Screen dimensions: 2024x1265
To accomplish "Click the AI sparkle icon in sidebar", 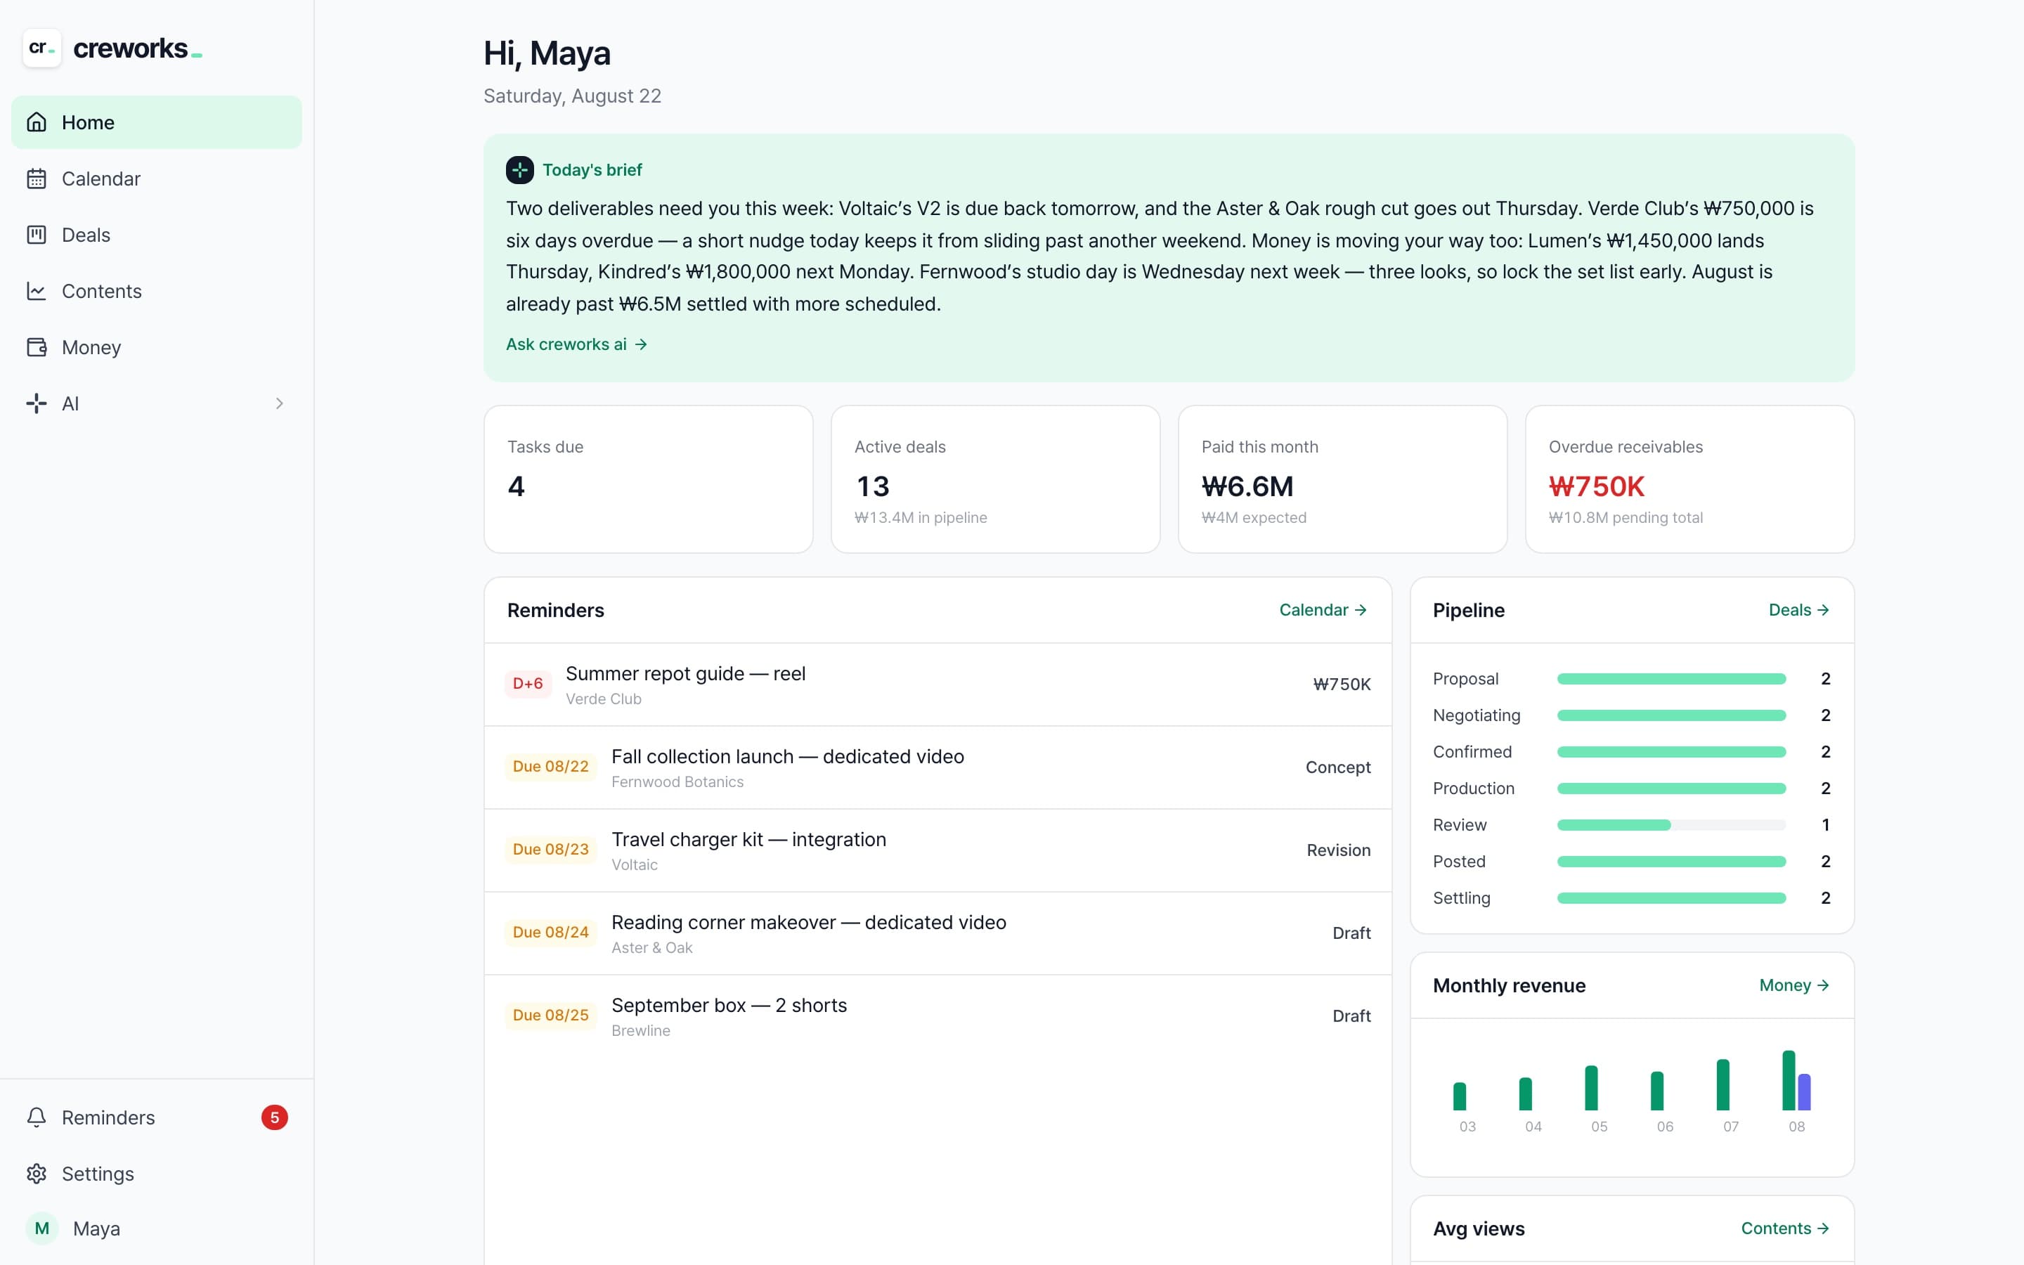I will [36, 403].
